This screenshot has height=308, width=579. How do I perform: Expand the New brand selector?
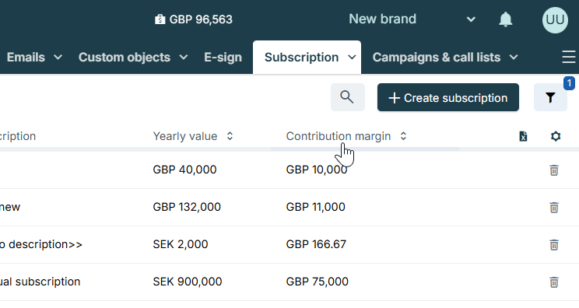[x=471, y=19]
